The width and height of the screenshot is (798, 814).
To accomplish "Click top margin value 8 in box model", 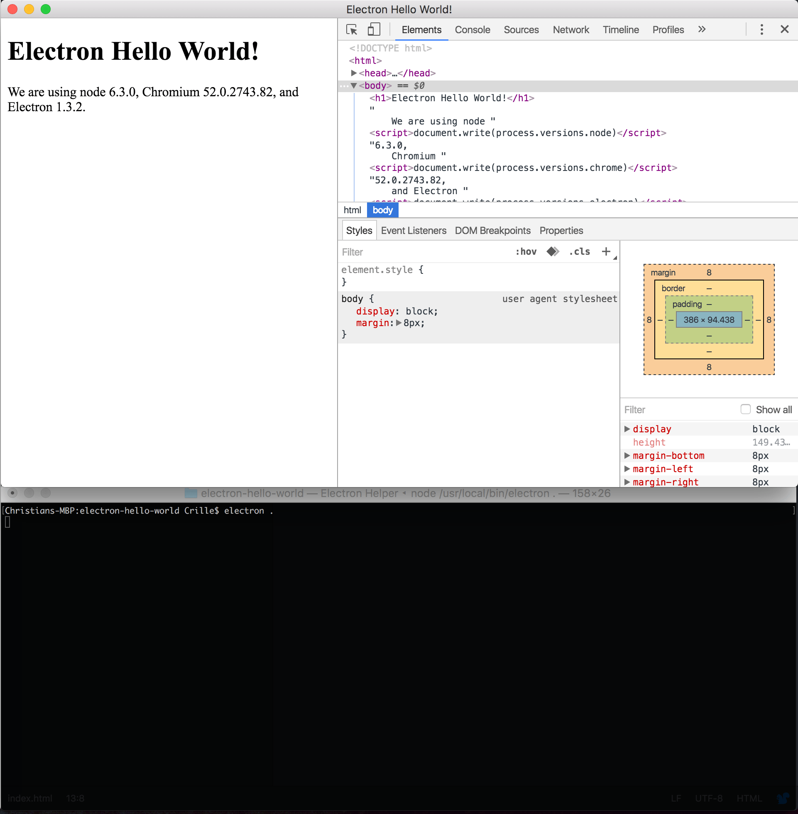I will click(709, 273).
